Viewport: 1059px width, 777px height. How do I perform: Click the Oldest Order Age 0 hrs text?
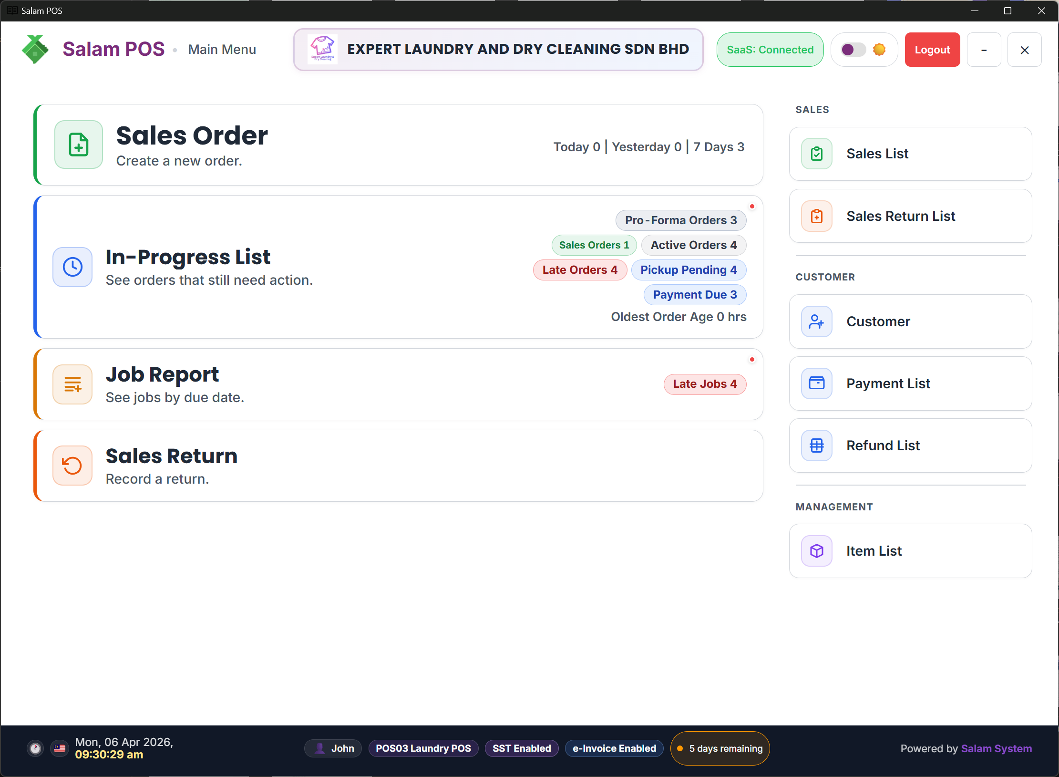(x=679, y=317)
